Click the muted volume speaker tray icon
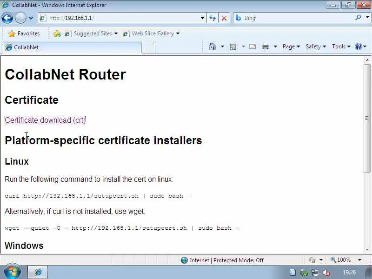 tap(326, 273)
